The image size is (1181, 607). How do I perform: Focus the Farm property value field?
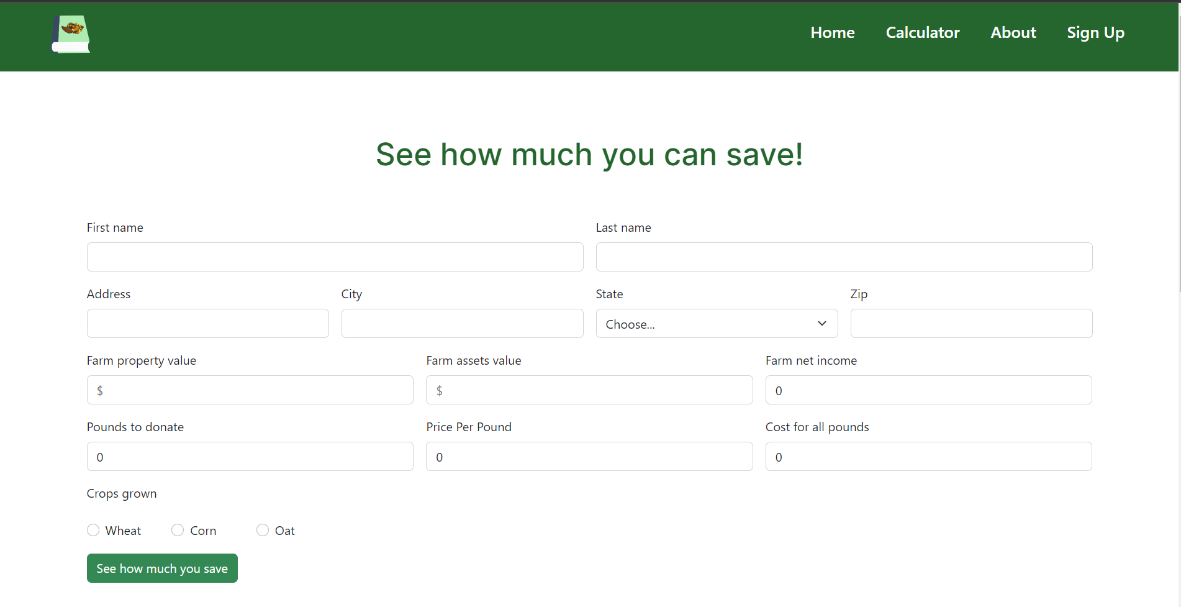(250, 390)
